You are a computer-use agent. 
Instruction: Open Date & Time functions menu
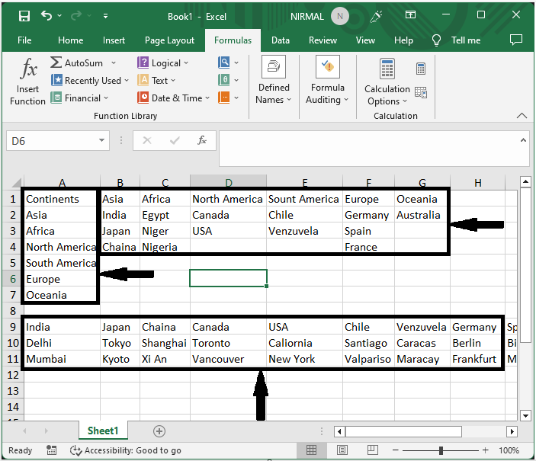click(x=173, y=98)
